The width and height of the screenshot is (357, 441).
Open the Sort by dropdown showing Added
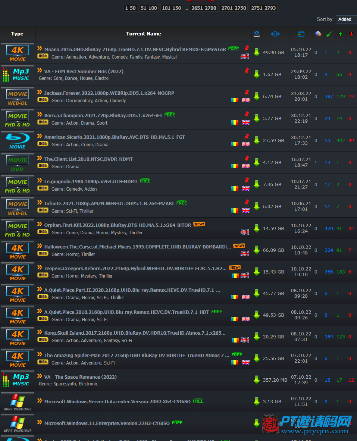346,19
